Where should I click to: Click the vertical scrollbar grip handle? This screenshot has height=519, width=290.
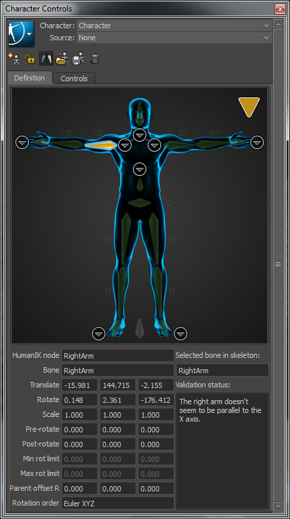coord(278,265)
